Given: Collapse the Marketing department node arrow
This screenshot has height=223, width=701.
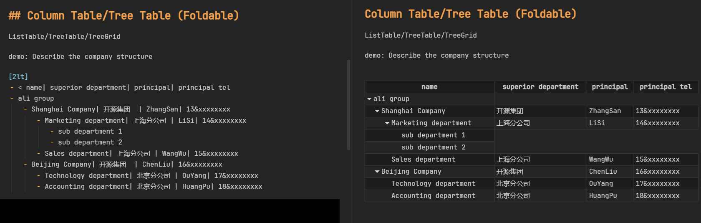Looking at the screenshot, I should tap(387, 123).
